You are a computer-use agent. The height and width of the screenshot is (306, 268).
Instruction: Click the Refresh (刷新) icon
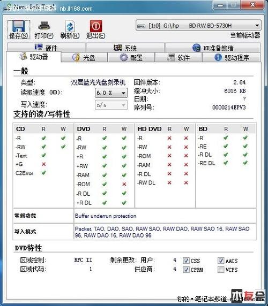(70, 26)
